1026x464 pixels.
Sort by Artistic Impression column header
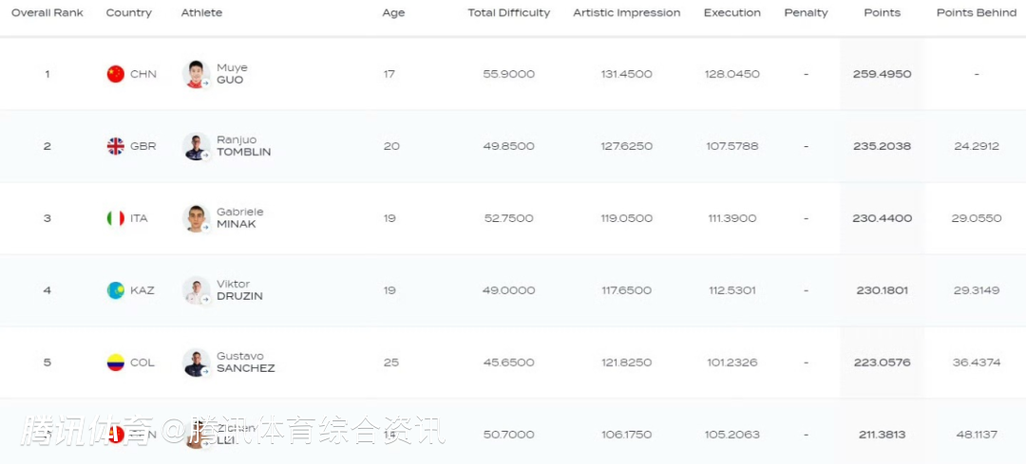click(627, 13)
